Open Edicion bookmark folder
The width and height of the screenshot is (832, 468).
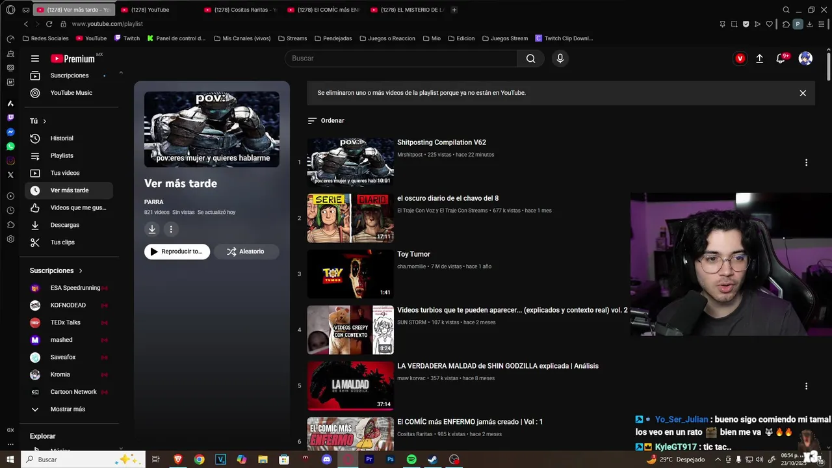tap(461, 38)
